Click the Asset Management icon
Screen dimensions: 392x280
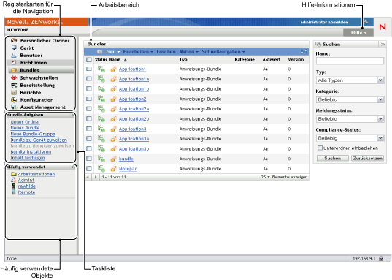click(14, 107)
